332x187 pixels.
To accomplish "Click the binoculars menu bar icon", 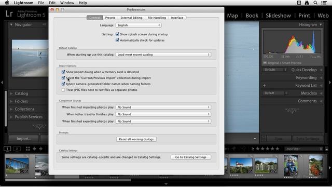I will point(307,3).
